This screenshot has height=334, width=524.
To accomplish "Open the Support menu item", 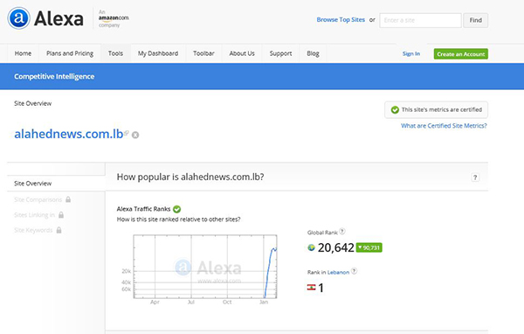I will coord(280,53).
